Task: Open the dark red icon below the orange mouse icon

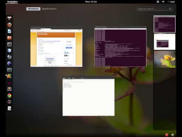Action: (x=9, y=83)
